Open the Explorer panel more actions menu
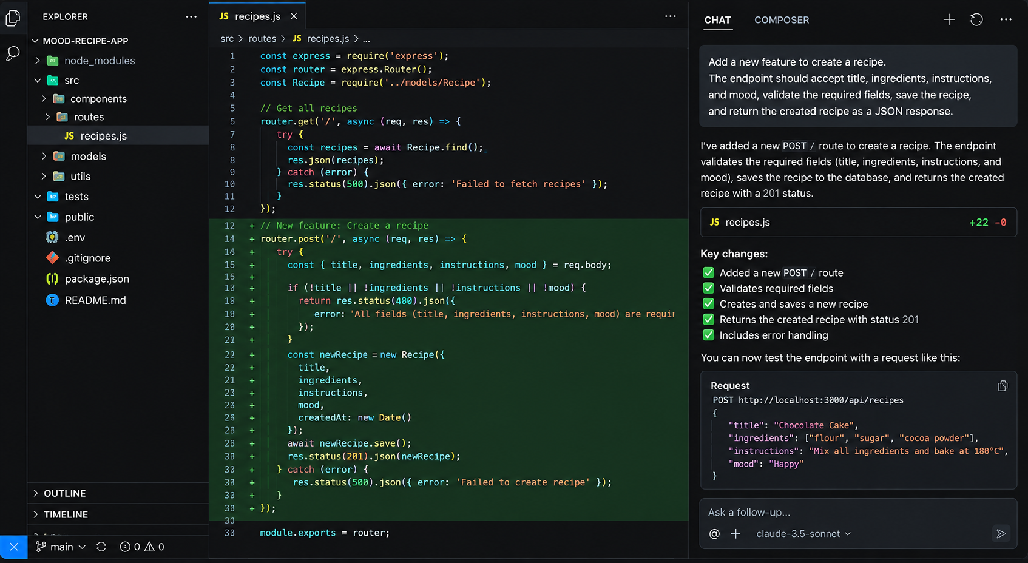The image size is (1028, 563). 191,17
